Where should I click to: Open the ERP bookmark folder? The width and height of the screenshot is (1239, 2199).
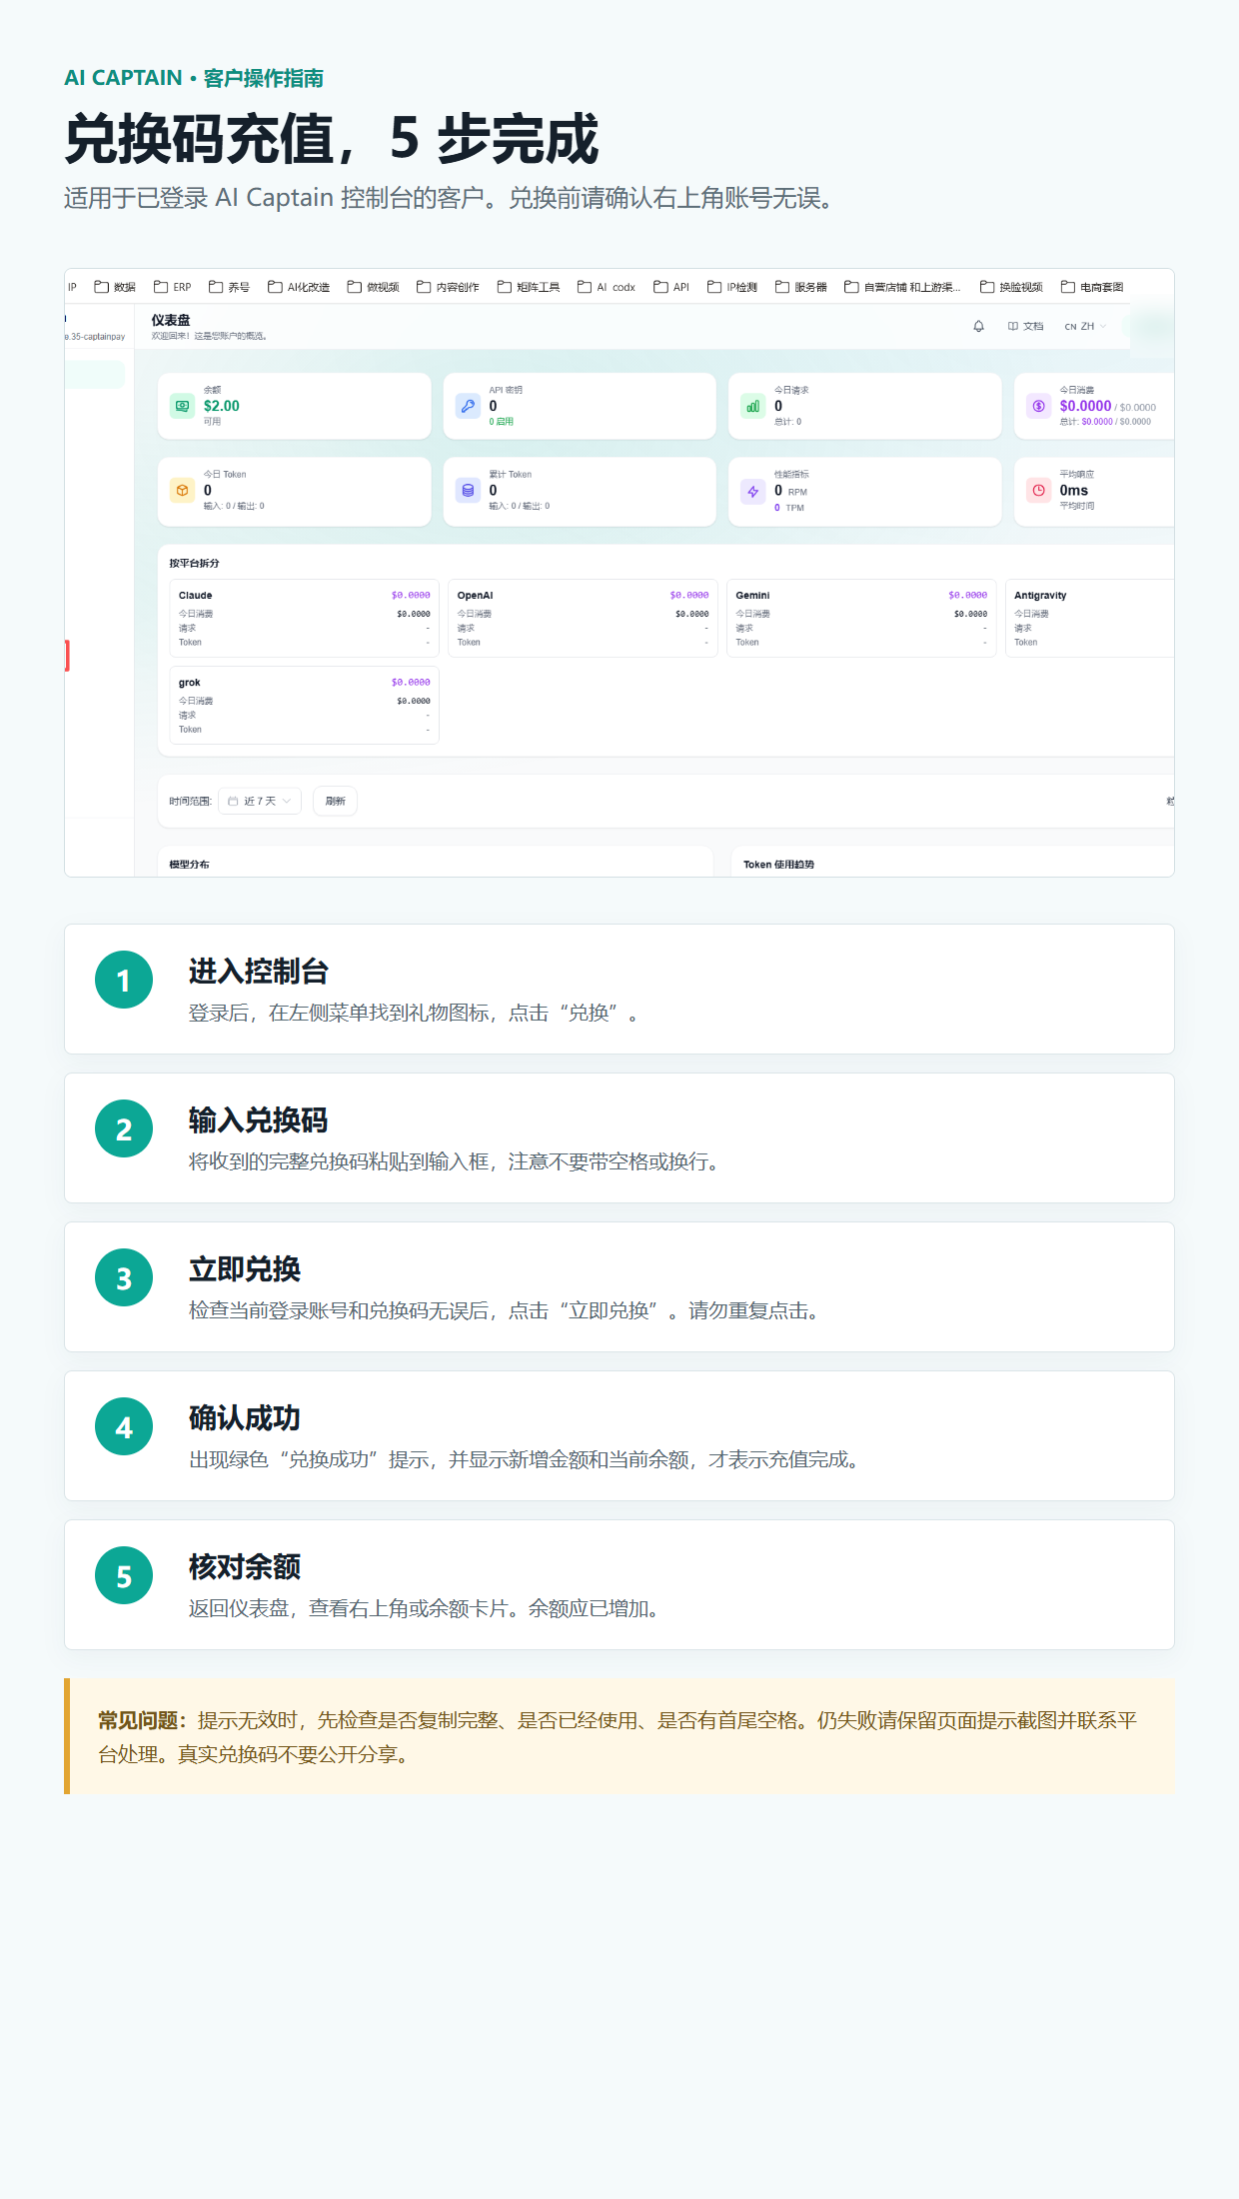172,287
